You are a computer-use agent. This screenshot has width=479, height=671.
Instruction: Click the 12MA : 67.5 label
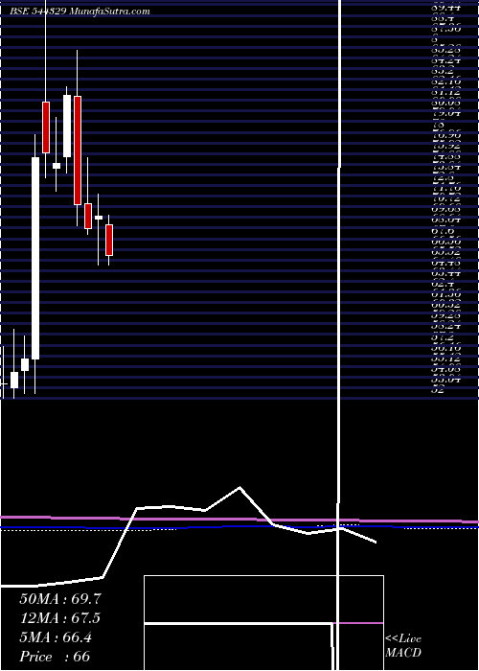point(60,618)
